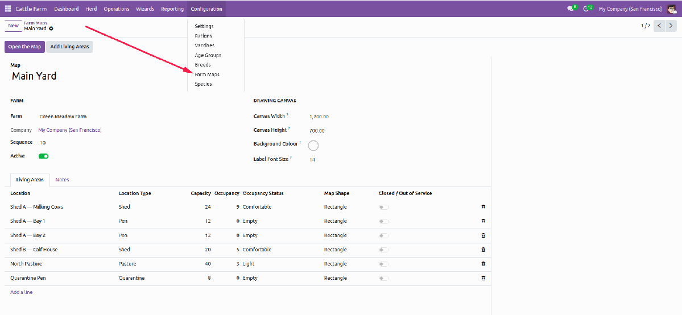Expand the Wizards menu
682x315 pixels.
145,9
